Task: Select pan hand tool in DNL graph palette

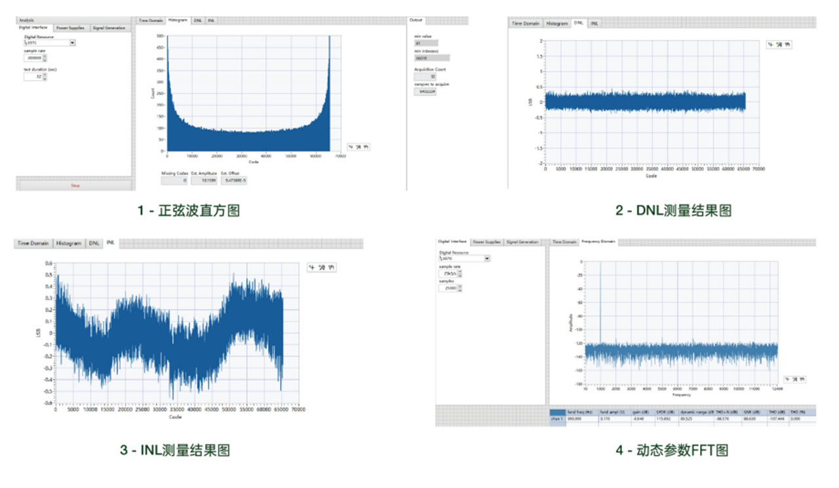Action: [788, 45]
